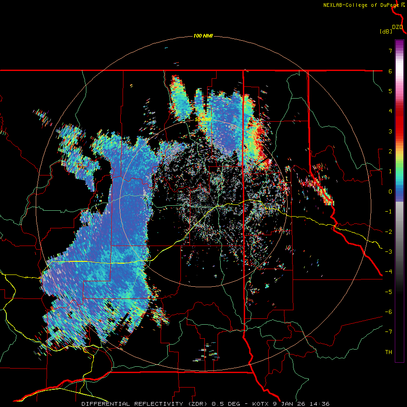This screenshot has width=407, height=407.
Task: Click the 1 value on color scale
Action: (390, 171)
